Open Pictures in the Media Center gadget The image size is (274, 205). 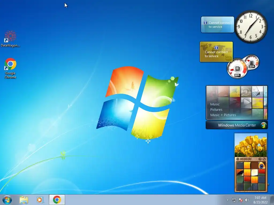click(x=216, y=110)
